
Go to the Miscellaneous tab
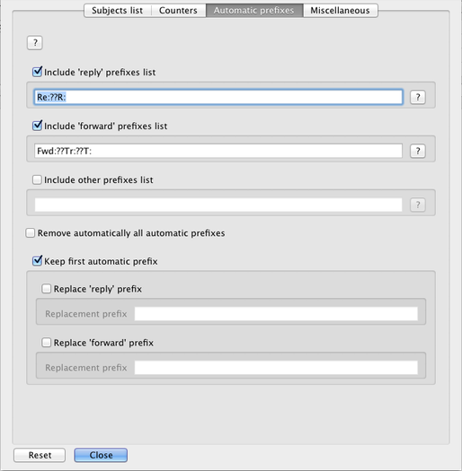[340, 10]
